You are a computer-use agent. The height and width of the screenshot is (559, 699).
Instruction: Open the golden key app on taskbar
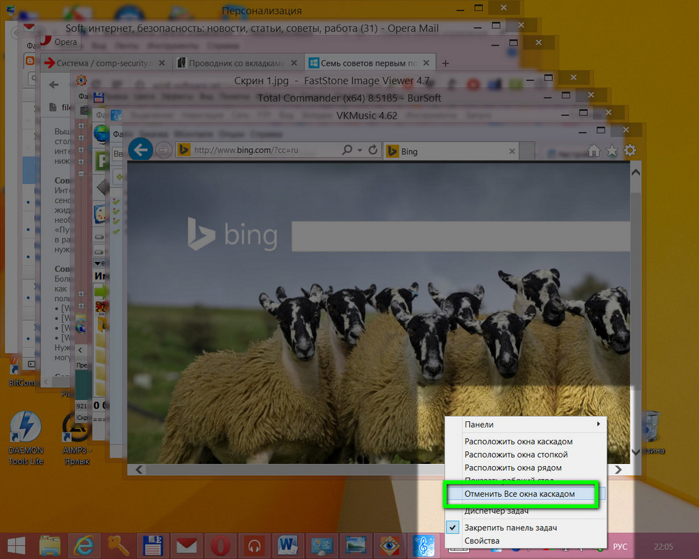(x=118, y=546)
